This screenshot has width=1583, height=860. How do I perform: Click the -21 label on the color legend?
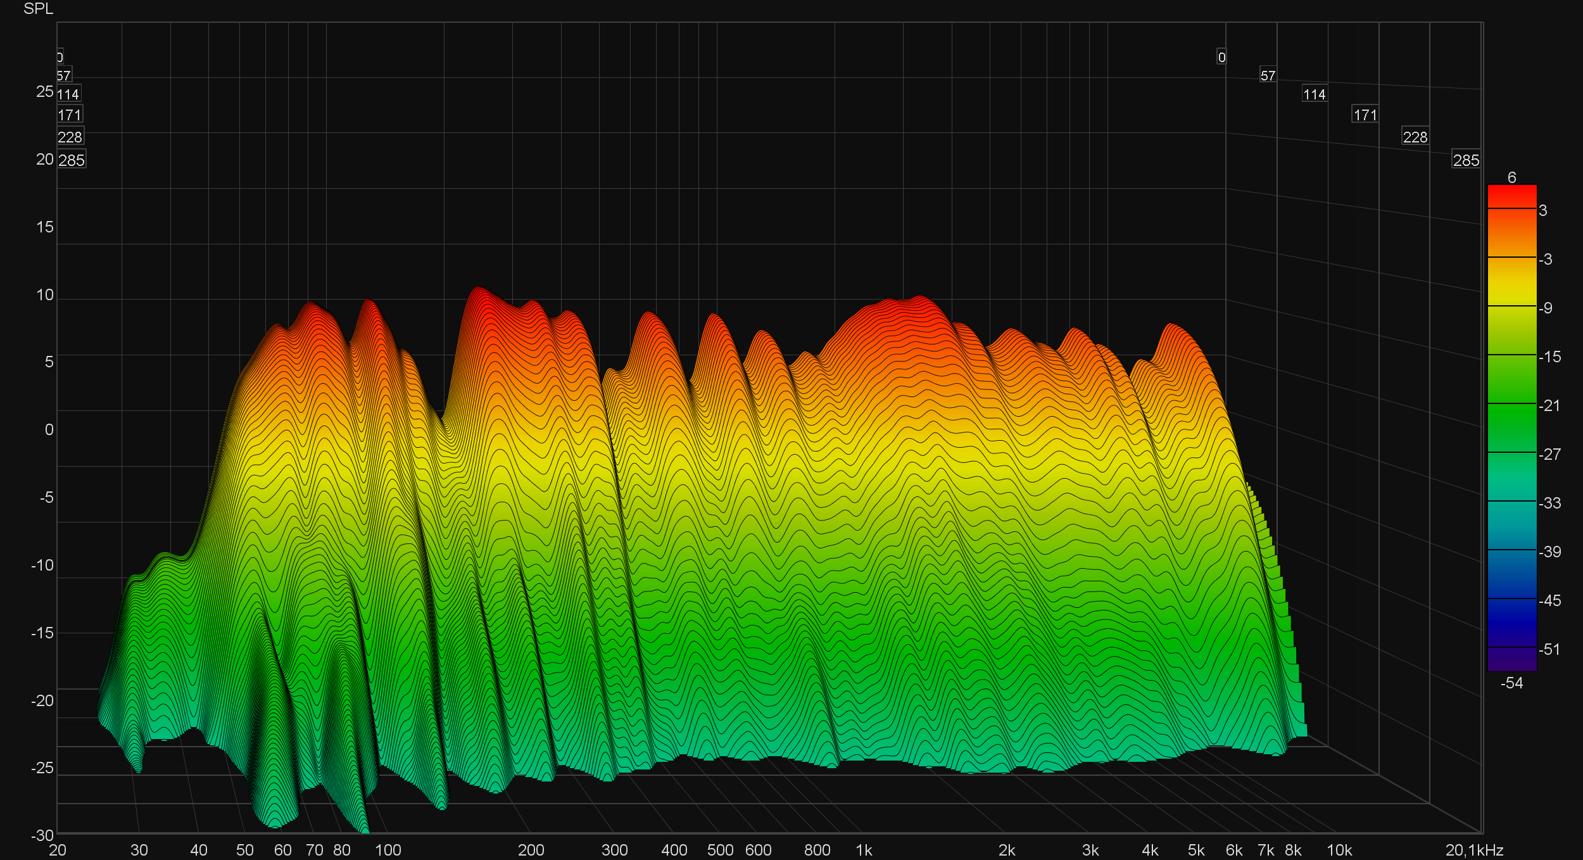[1549, 406]
